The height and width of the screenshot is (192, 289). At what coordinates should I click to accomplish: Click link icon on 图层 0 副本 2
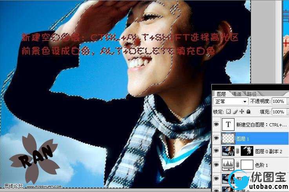(238, 151)
